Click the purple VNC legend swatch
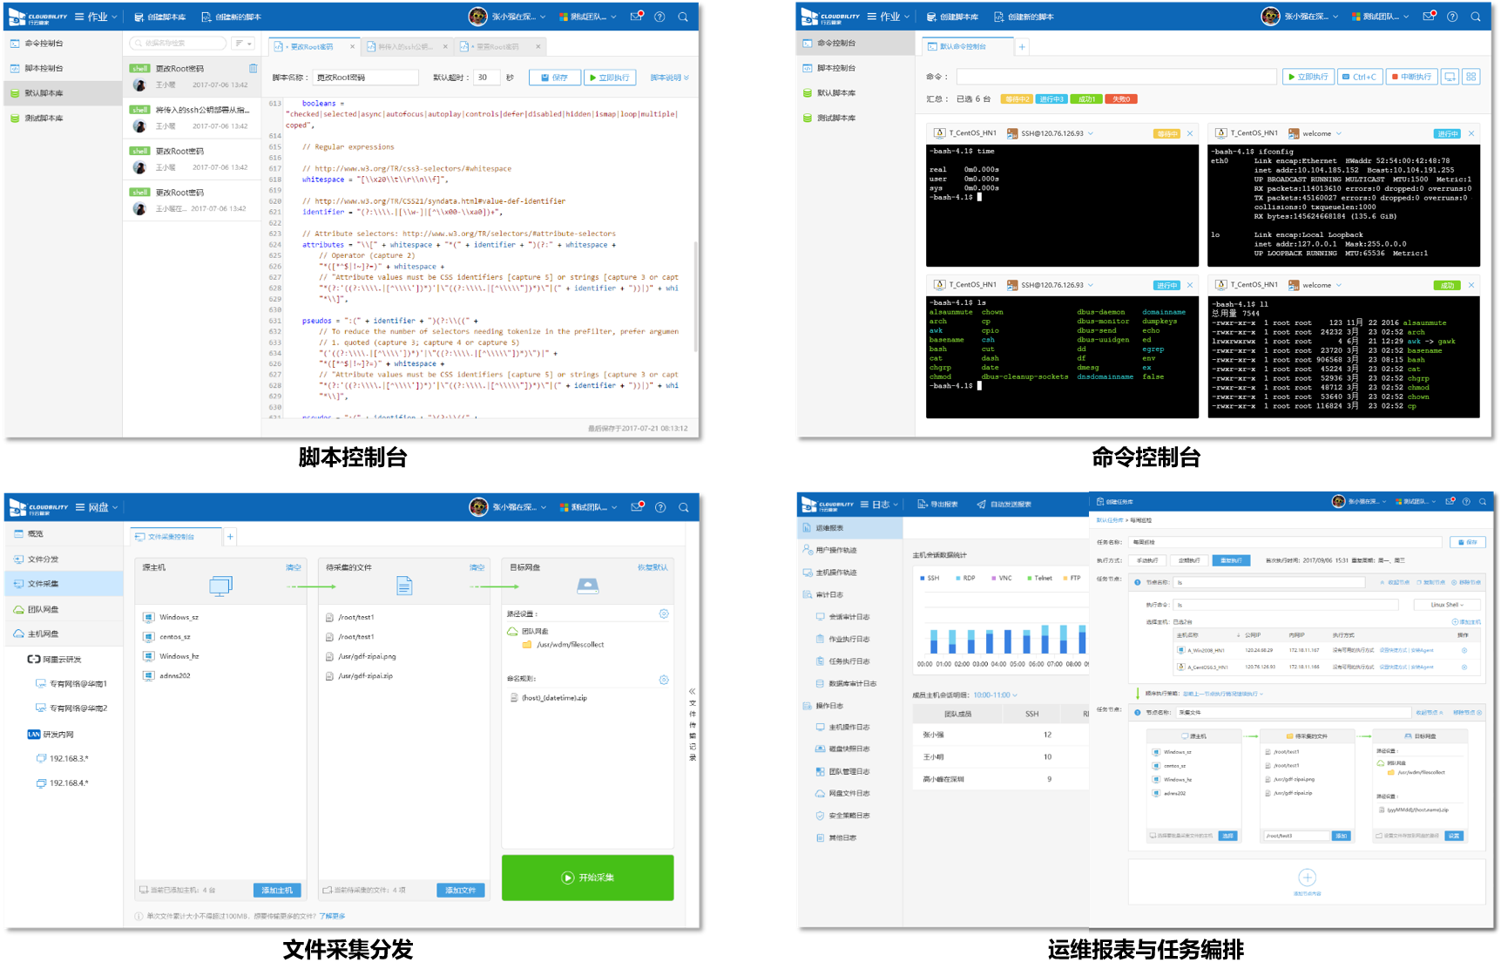This screenshot has height=976, width=1501. point(994,578)
